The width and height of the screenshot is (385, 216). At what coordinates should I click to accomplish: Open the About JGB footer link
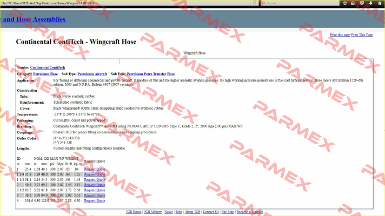tap(192, 212)
